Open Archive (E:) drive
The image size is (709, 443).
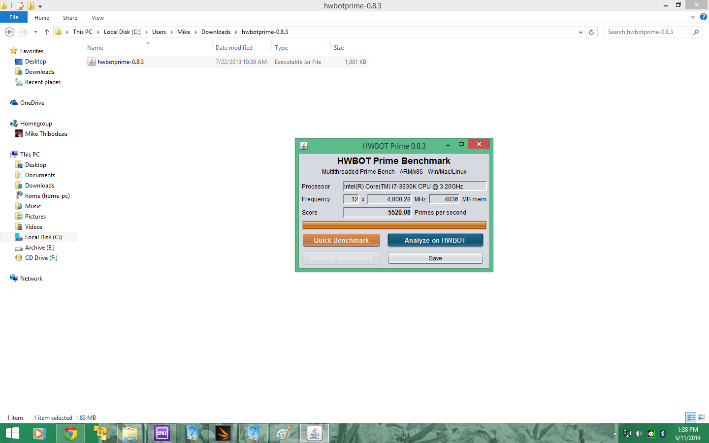(x=39, y=248)
